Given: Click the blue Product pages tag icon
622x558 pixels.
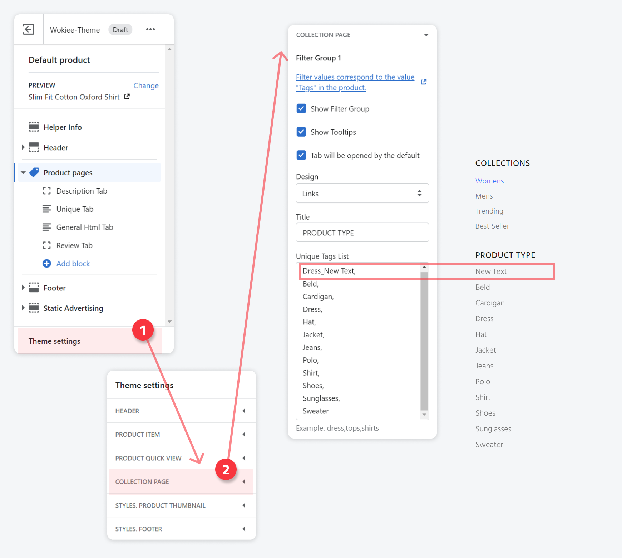Looking at the screenshot, I should click(x=34, y=172).
